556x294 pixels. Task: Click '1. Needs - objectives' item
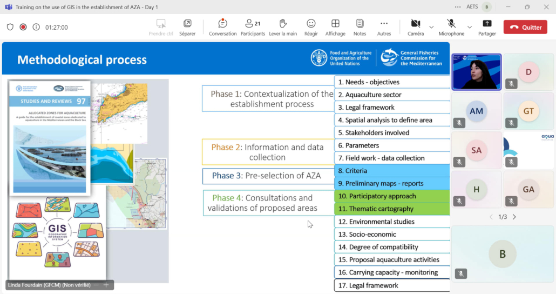(392, 82)
